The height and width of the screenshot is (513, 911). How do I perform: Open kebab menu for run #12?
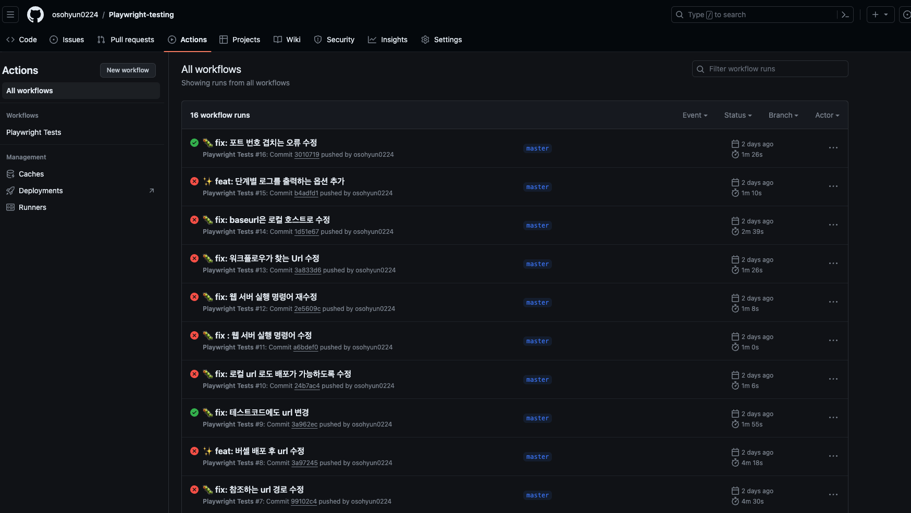[833, 302]
